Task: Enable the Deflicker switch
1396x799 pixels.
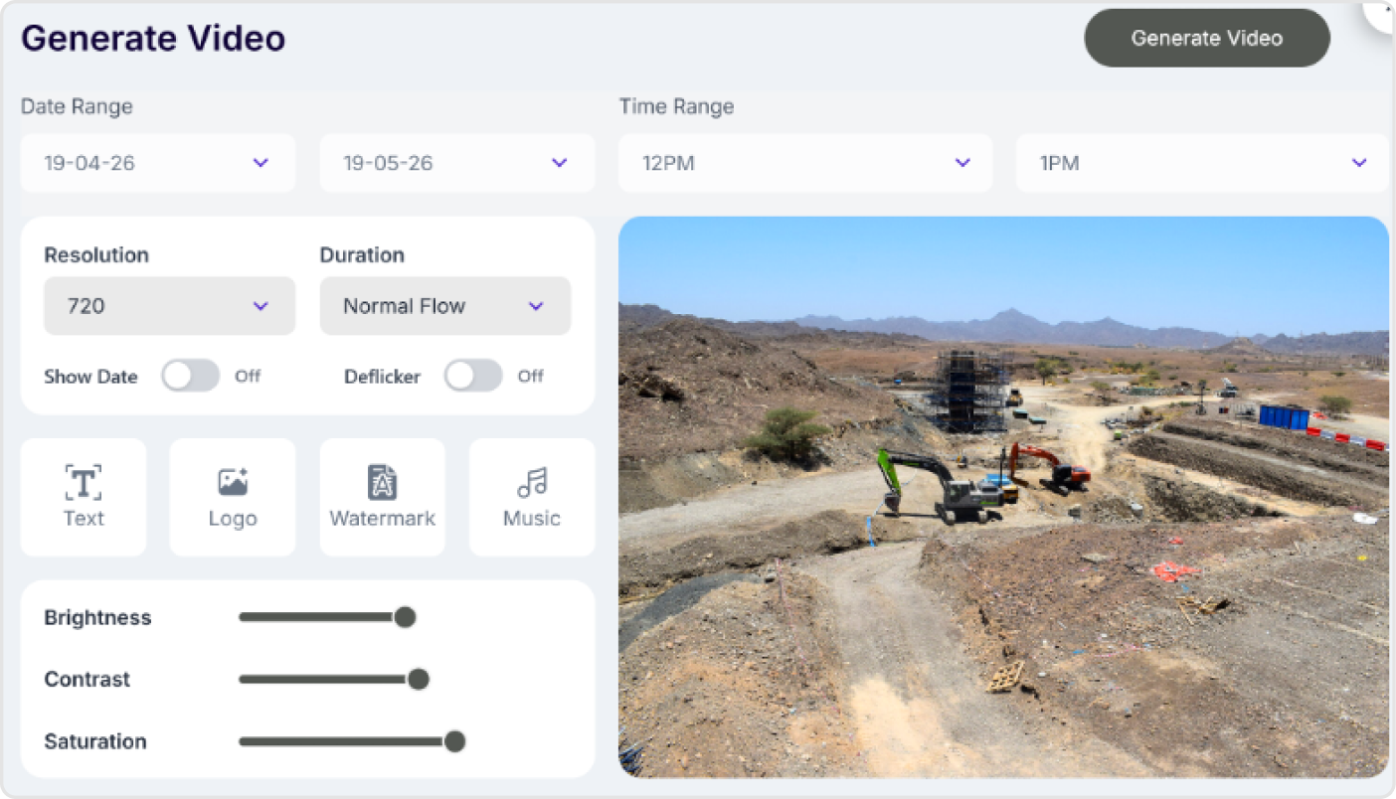Action: tap(473, 376)
